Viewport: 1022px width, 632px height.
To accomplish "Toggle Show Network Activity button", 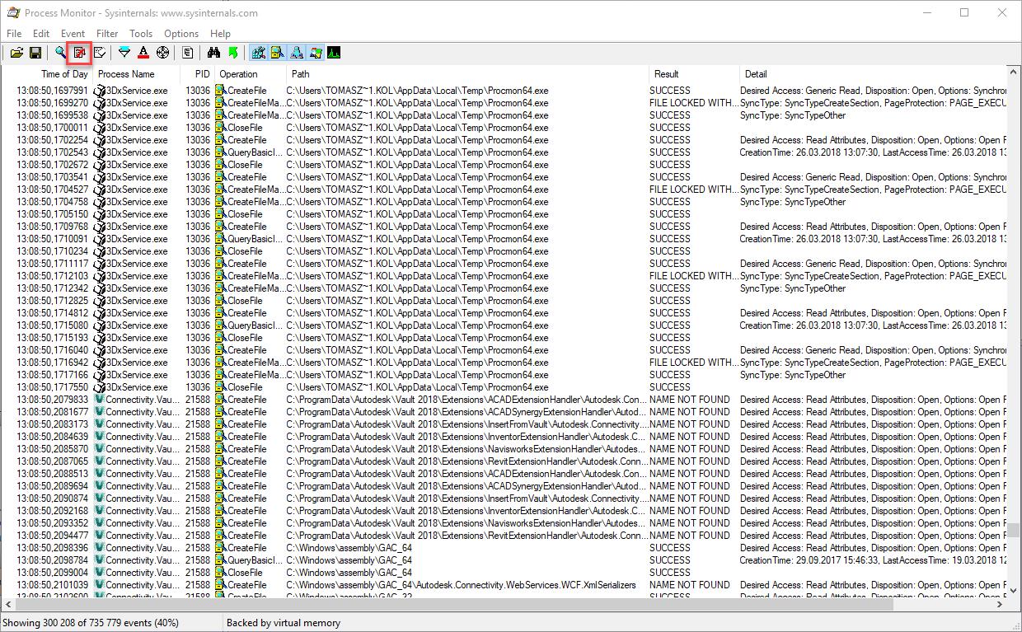I will 297,53.
